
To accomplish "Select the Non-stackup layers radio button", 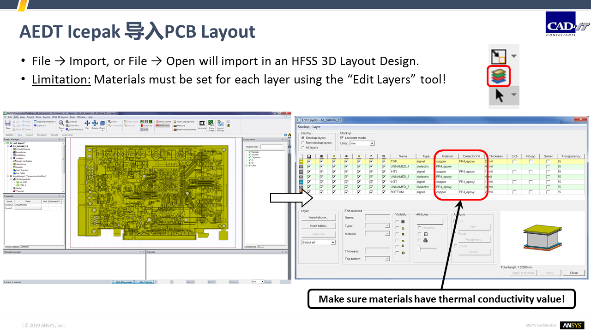I will [303, 142].
